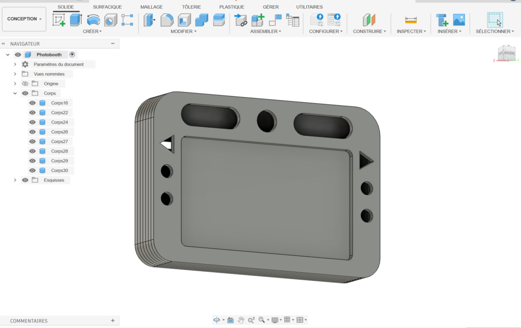Activate the Photobooth component radio button
The width and height of the screenshot is (521, 328).
coord(72,54)
